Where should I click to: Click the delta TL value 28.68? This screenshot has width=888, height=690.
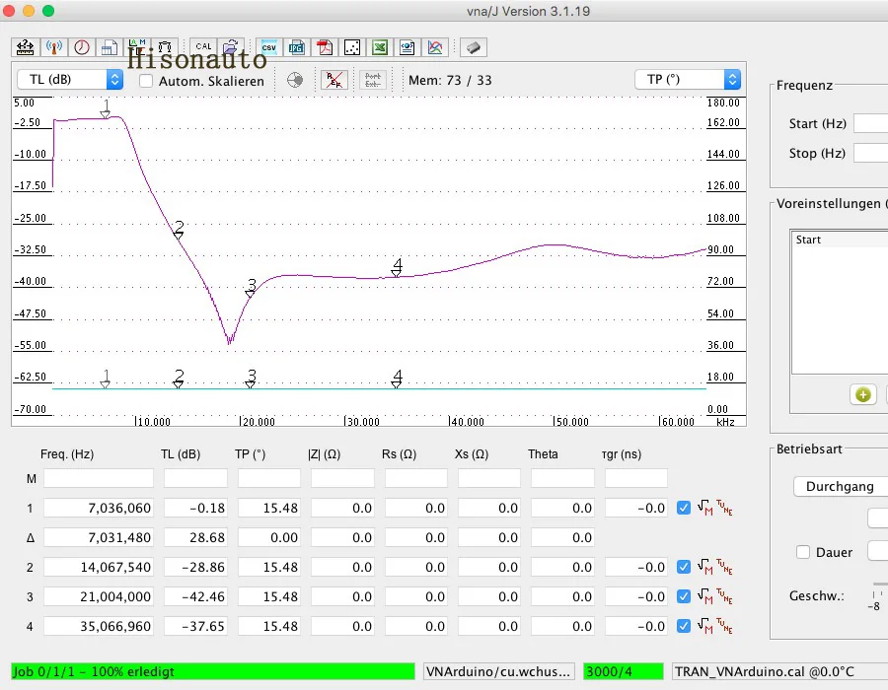point(196,537)
